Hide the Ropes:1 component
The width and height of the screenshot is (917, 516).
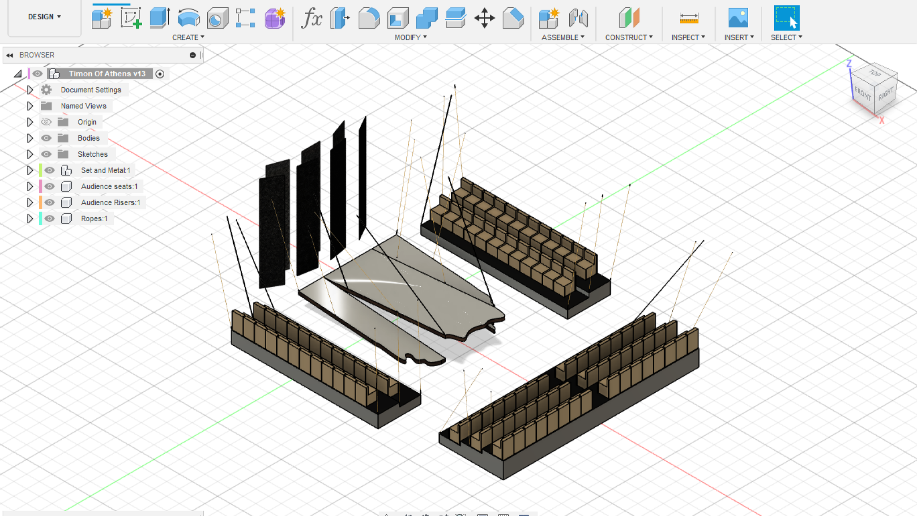50,219
